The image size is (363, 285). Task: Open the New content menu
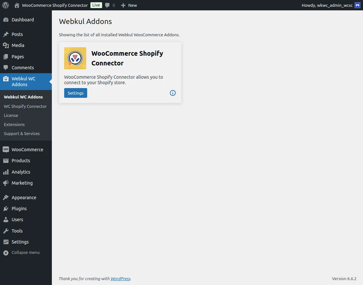point(129,5)
